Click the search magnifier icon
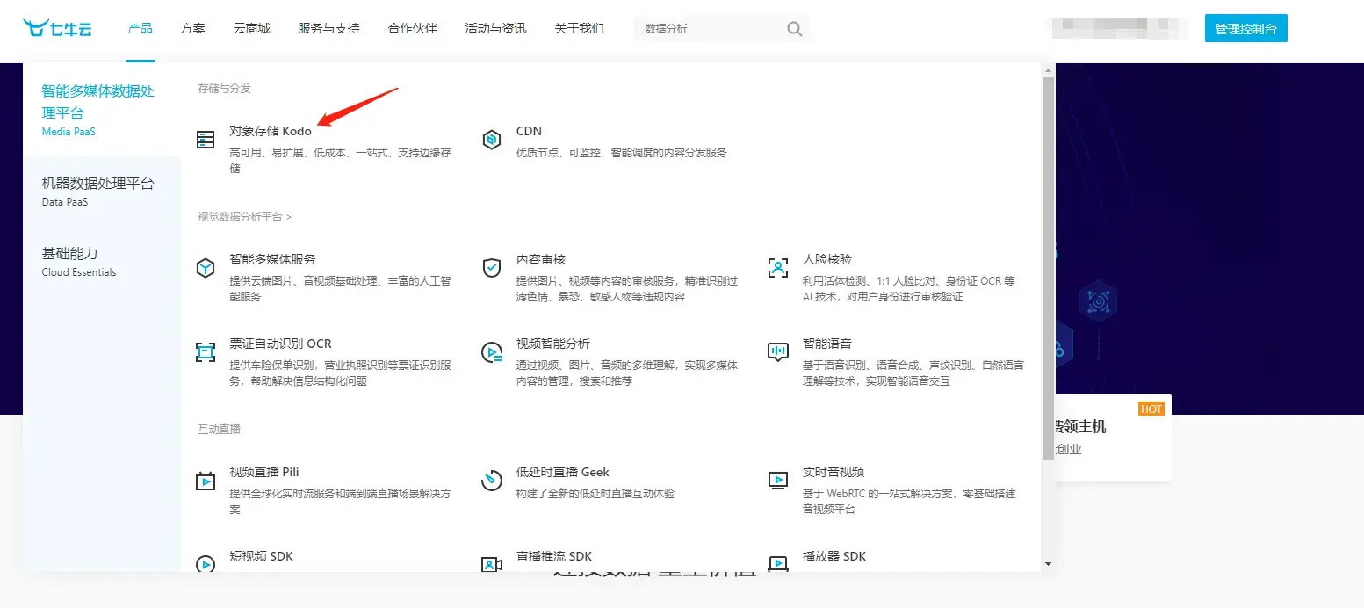Image resolution: width=1364 pixels, height=608 pixels. [794, 29]
